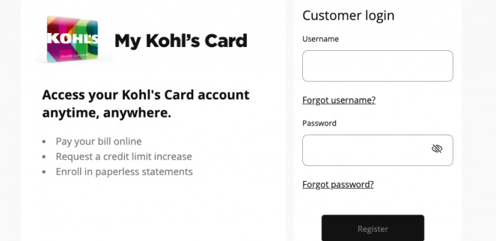
Task: Click the 'My Kohl's Card' title
Action: (x=181, y=41)
